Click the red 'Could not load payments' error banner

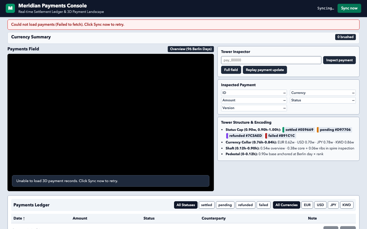click(183, 24)
